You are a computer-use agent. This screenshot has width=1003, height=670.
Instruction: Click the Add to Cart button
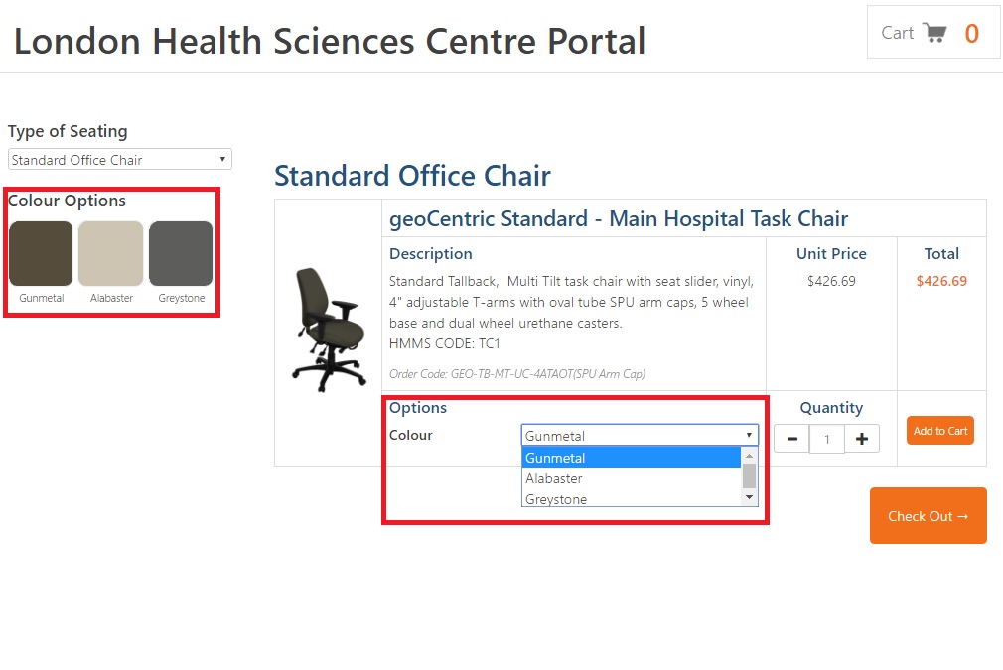pyautogui.click(x=939, y=431)
